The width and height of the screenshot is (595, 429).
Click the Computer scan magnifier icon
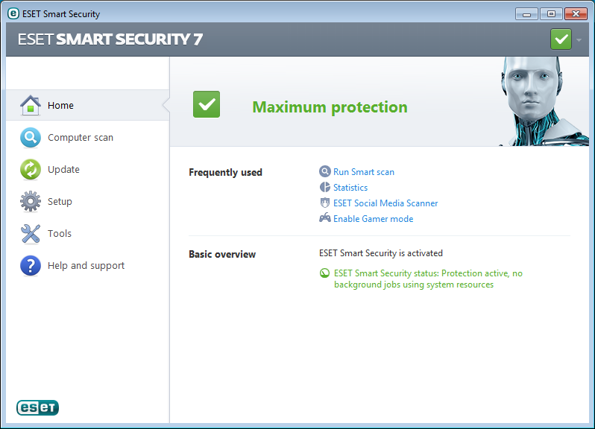click(30, 138)
